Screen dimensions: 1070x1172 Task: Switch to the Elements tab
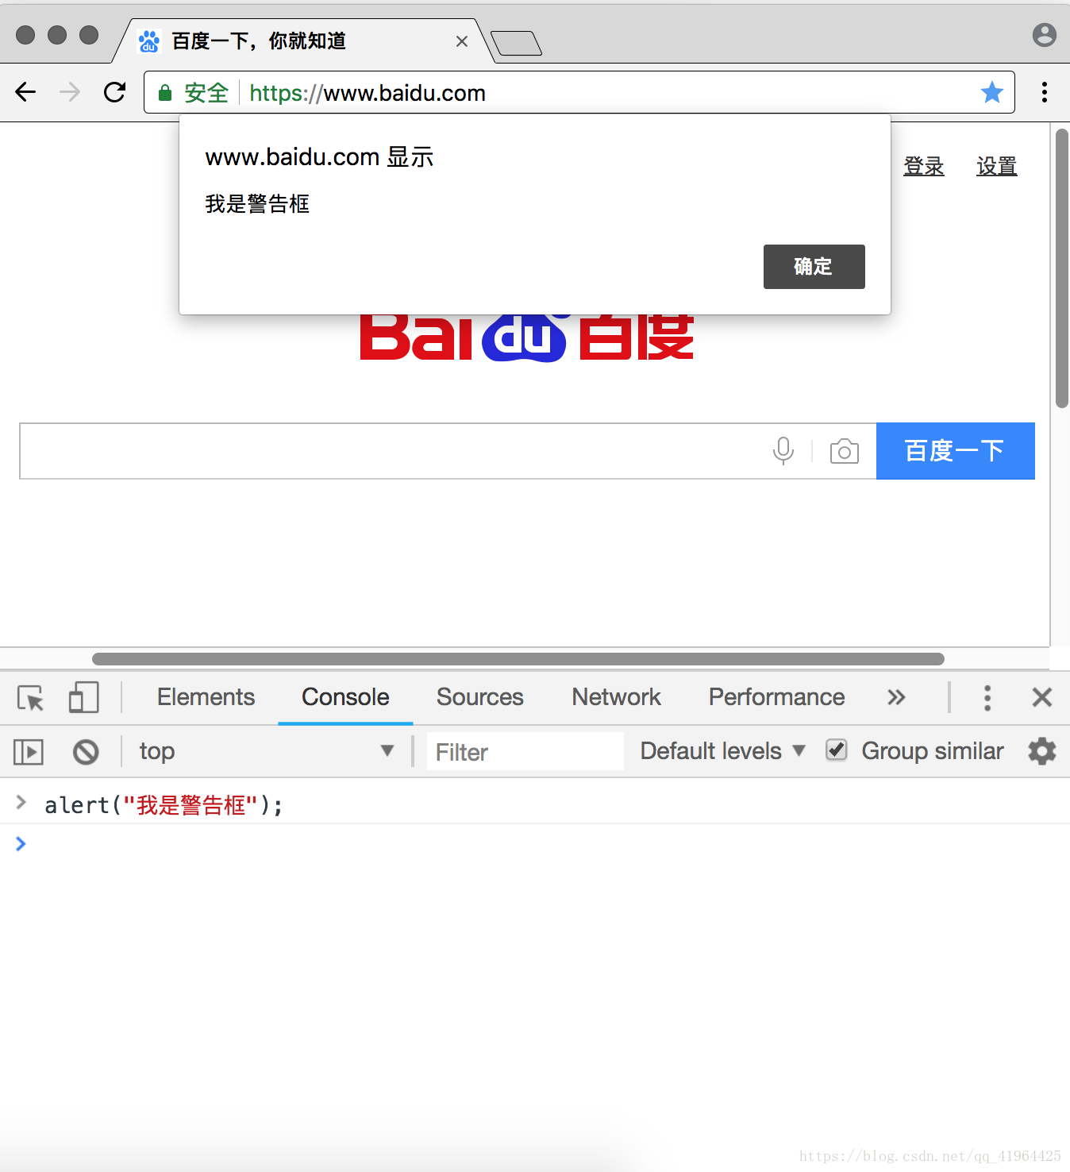click(x=206, y=697)
